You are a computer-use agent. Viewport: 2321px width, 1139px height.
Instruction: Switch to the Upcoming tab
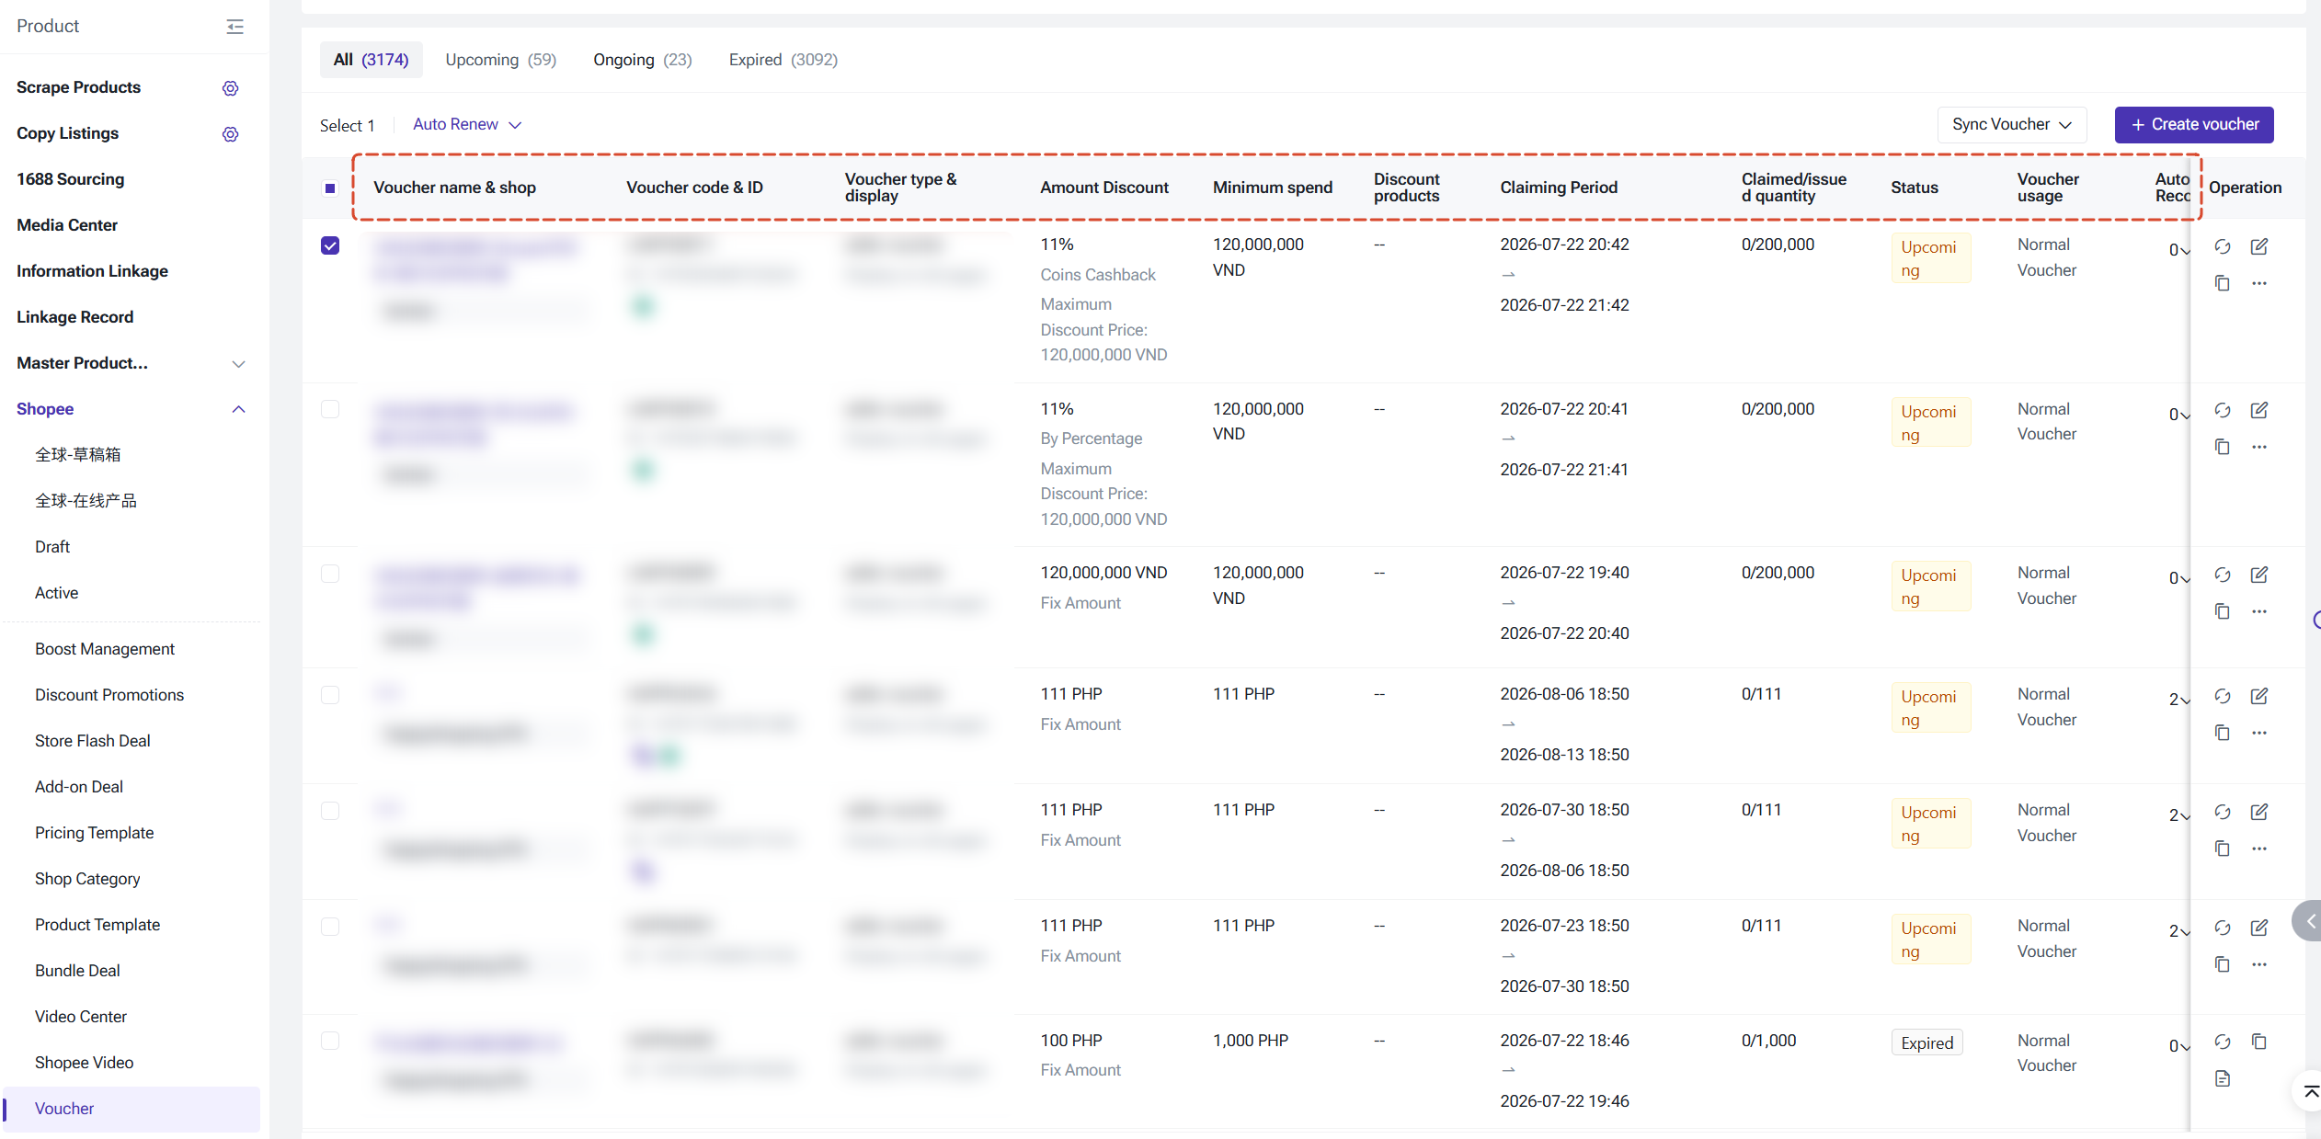501,60
